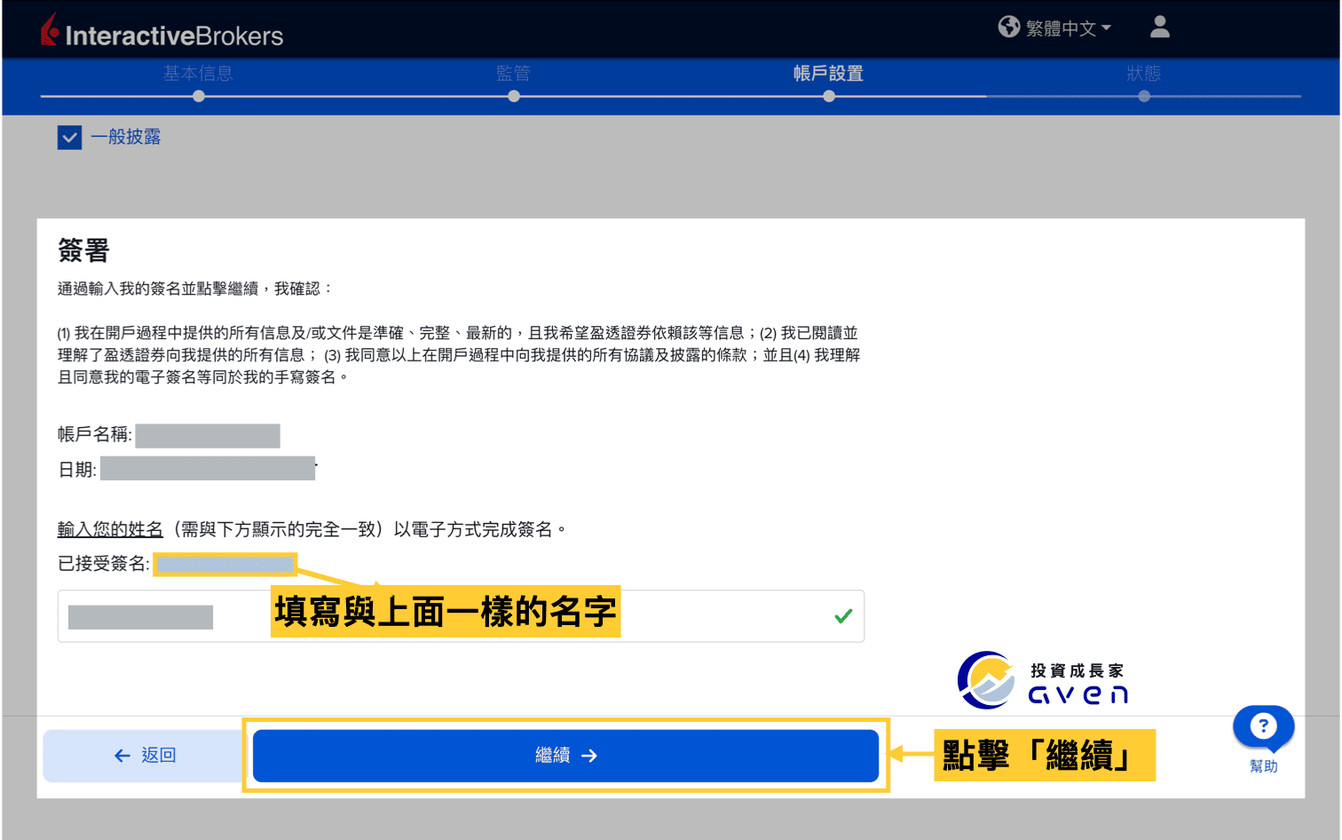Click the forward arrow inside 繼續 button
This screenshot has width=1342, height=840.
click(x=589, y=755)
